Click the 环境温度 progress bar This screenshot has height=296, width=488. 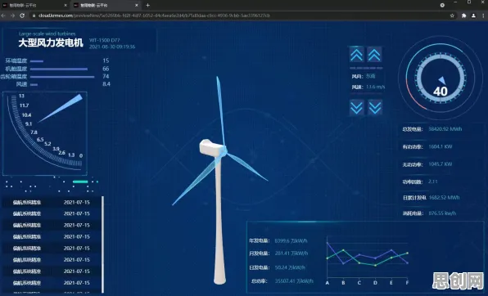tap(37, 61)
